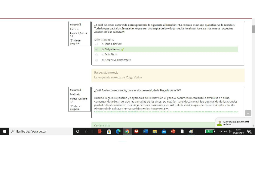Image resolution: width=255 pixels, height=180 pixels.
Task: Launch Microsoft Store from the taskbar
Action: coord(109,131)
